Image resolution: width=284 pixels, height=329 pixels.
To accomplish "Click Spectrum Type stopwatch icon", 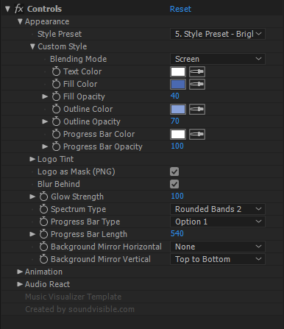I will pyautogui.click(x=43, y=209).
